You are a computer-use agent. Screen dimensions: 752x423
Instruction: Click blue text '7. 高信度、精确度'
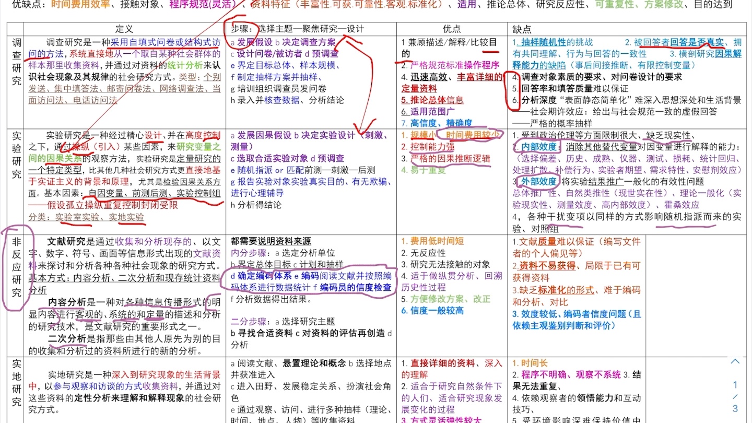point(437,123)
